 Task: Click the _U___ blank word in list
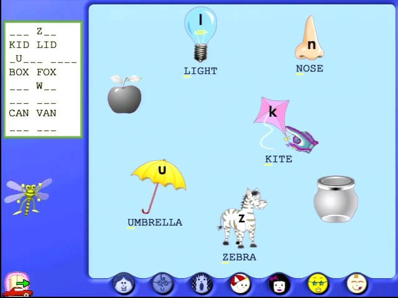click(x=26, y=59)
